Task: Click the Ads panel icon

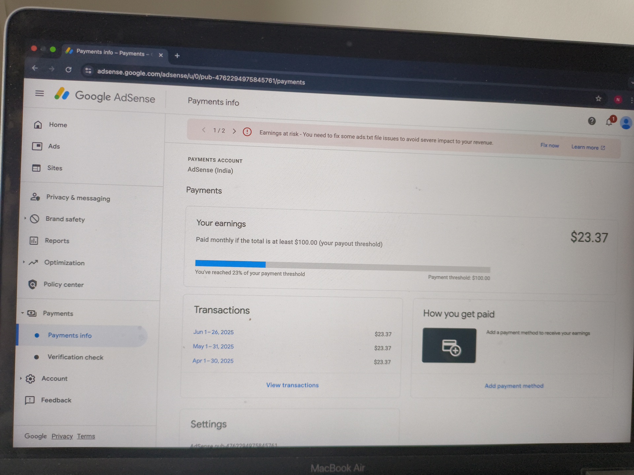Action: tap(37, 146)
